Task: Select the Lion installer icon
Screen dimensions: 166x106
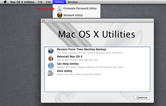Action: [51, 58]
